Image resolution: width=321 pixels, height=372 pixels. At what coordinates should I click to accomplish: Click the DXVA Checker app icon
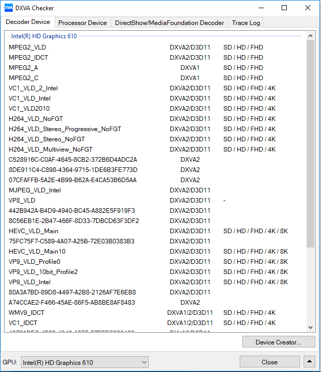click(x=9, y=8)
